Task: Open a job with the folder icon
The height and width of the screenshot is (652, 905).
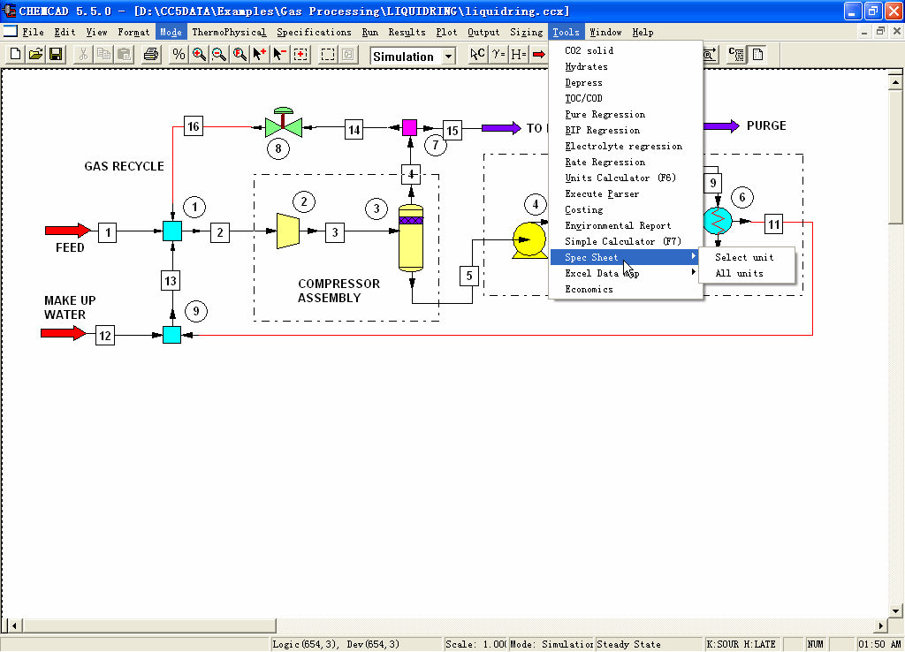Action: [35, 54]
